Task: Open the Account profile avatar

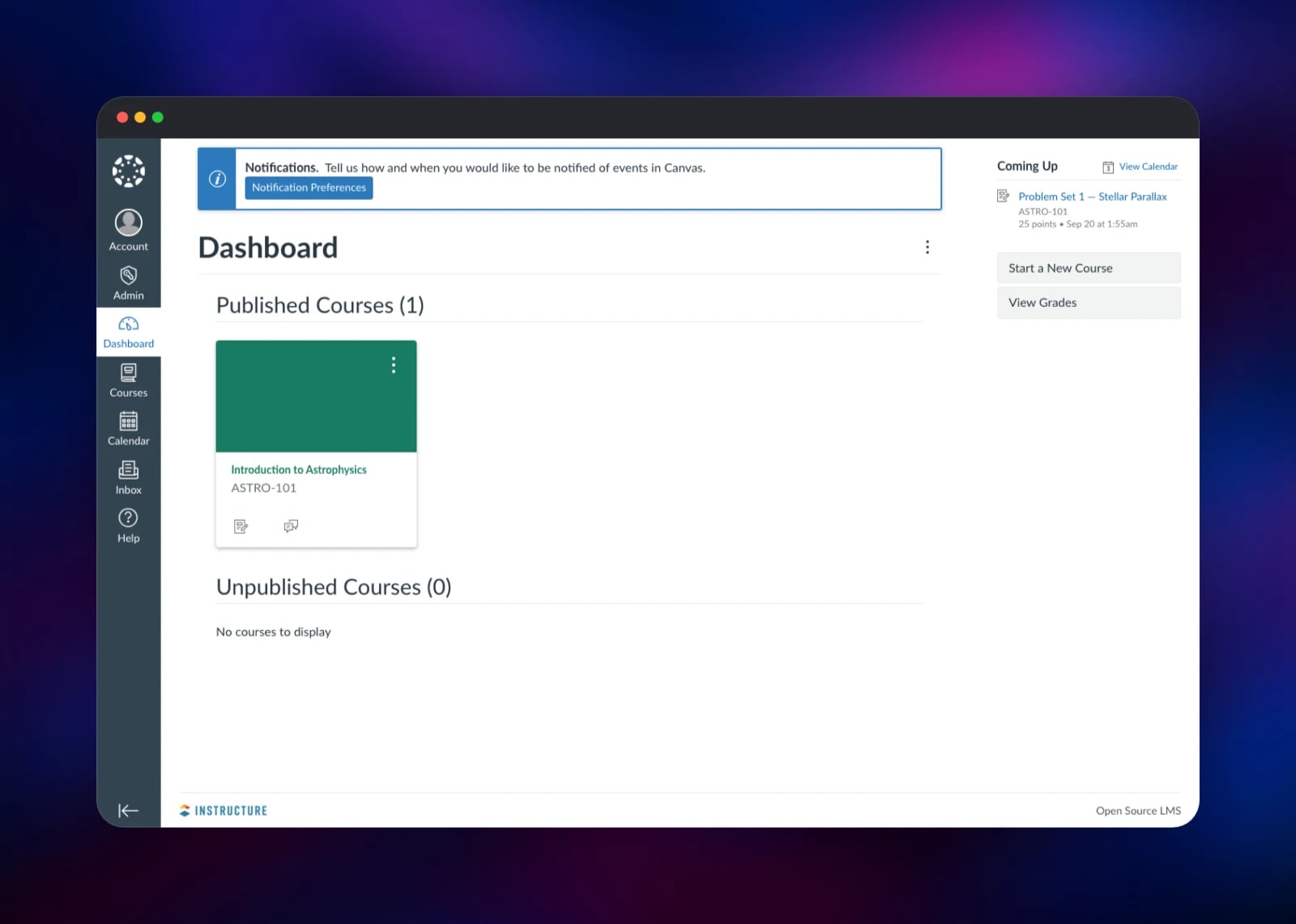Action: (x=129, y=222)
